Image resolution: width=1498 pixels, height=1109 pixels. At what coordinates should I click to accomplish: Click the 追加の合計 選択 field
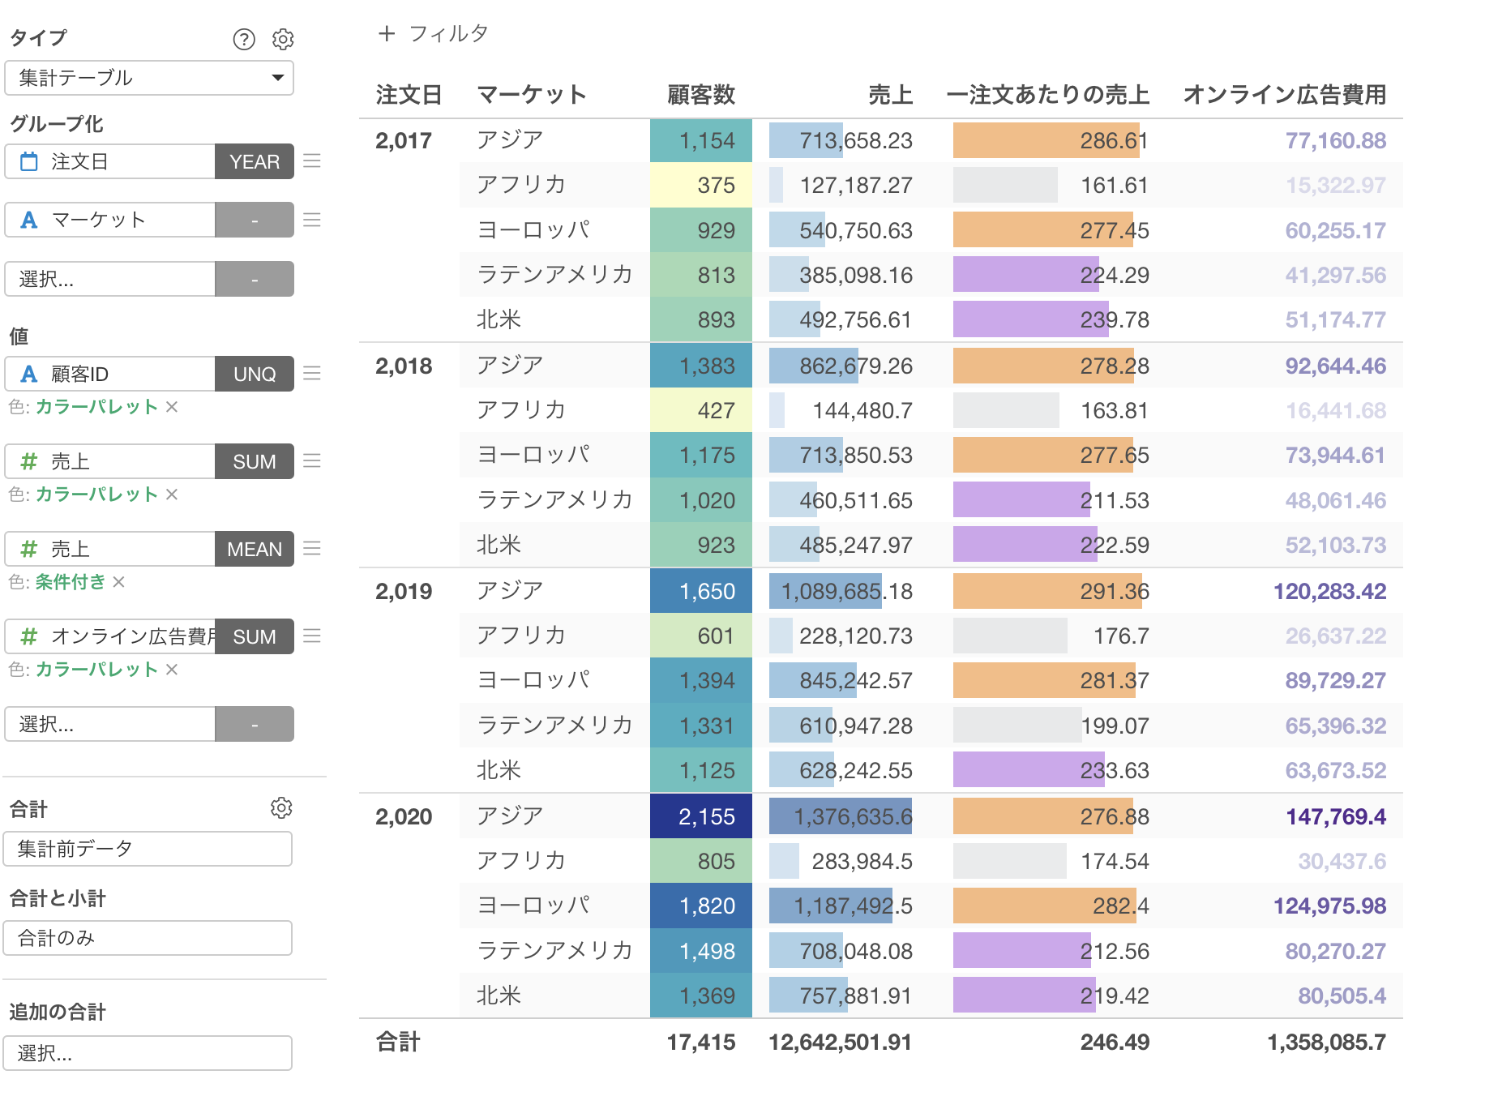(x=148, y=1053)
